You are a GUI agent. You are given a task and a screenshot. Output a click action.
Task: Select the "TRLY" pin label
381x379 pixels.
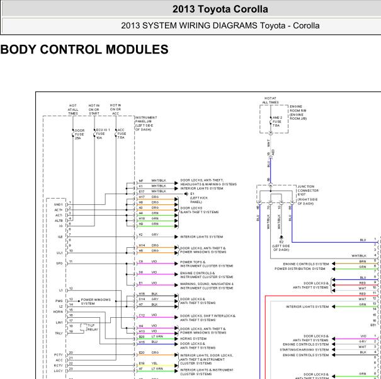pos(59,333)
